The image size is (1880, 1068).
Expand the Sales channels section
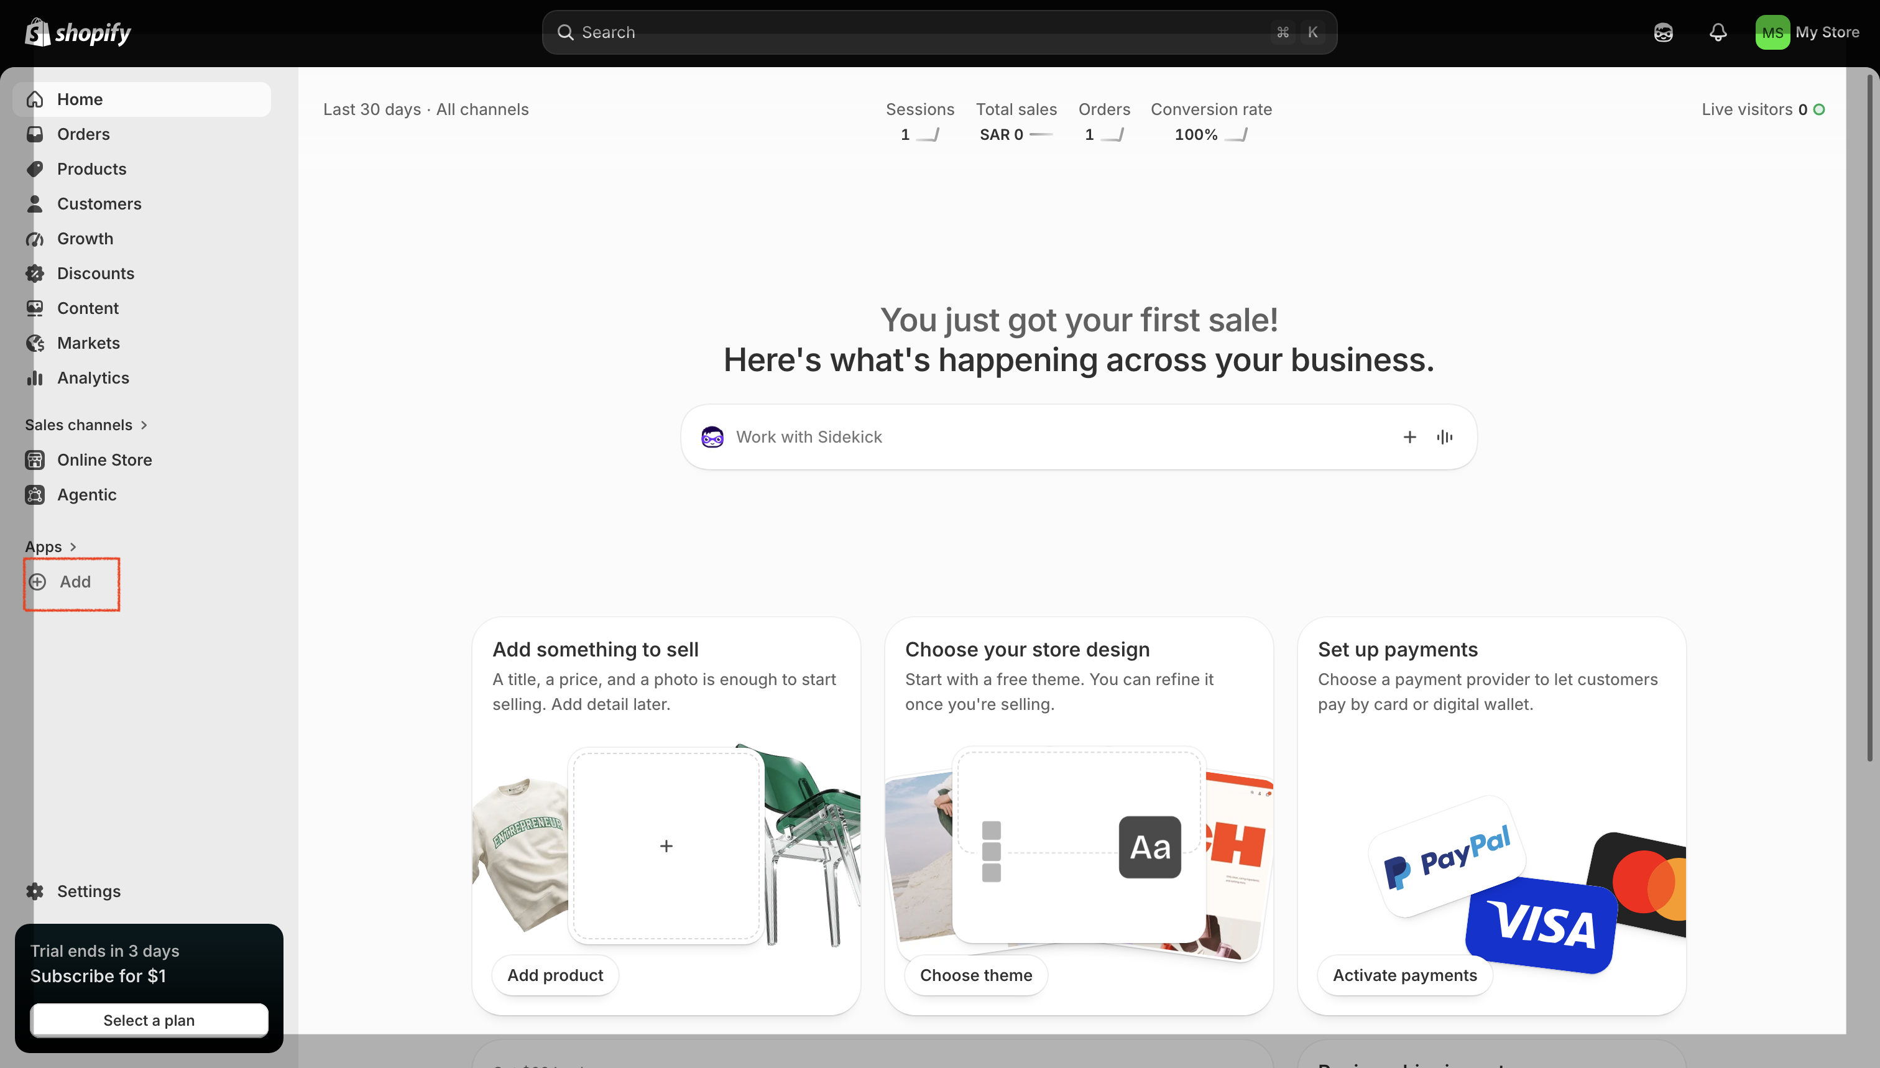[x=86, y=425]
